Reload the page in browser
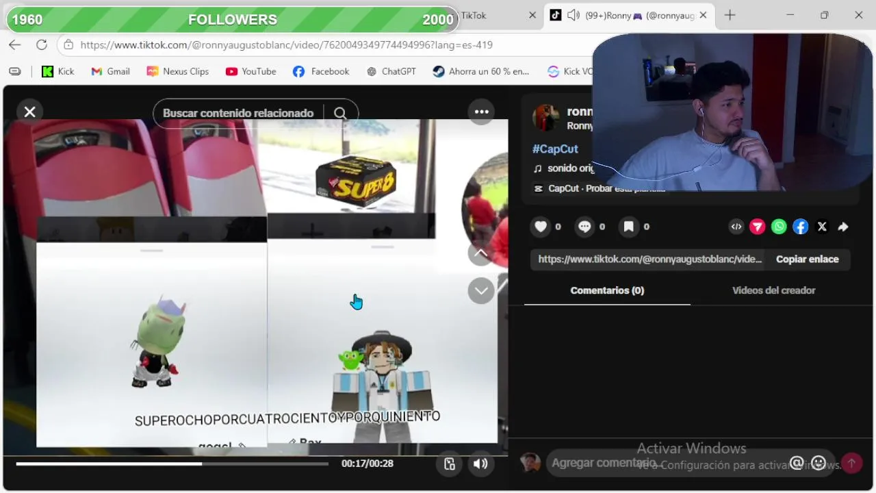 (42, 45)
